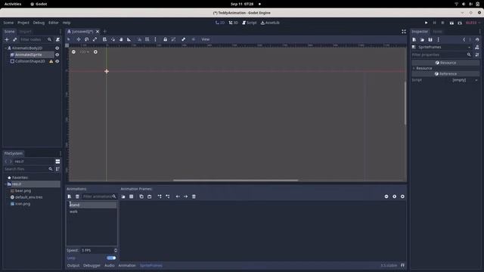The width and height of the screenshot is (484, 272).
Task: Save the currently edited resource
Action: point(430,39)
